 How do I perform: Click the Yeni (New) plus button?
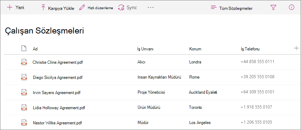click(16, 8)
